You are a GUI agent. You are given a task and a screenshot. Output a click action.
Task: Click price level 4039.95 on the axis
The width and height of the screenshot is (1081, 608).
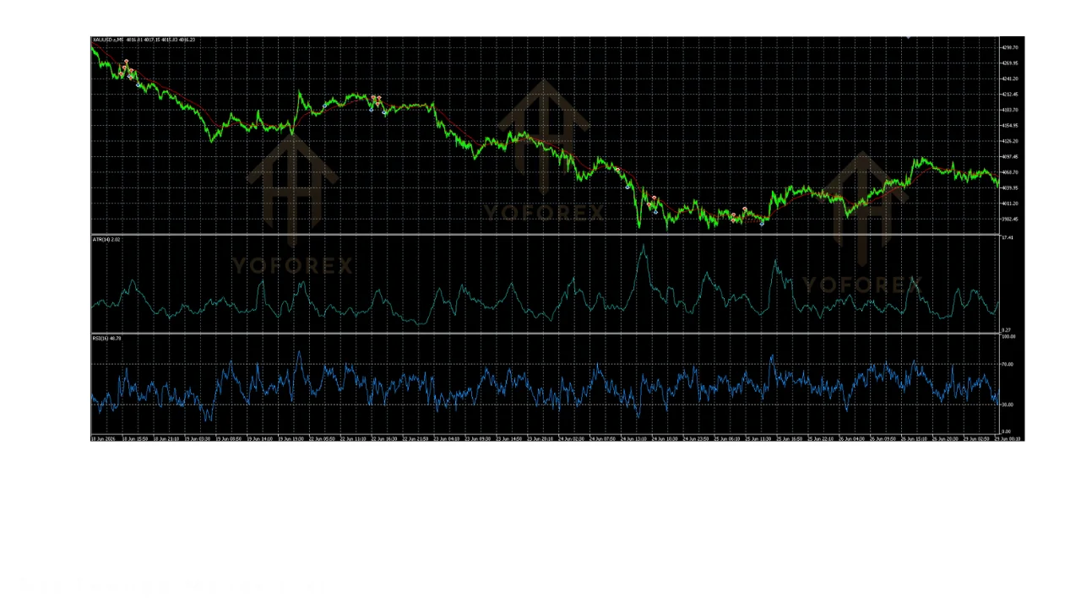1009,188
